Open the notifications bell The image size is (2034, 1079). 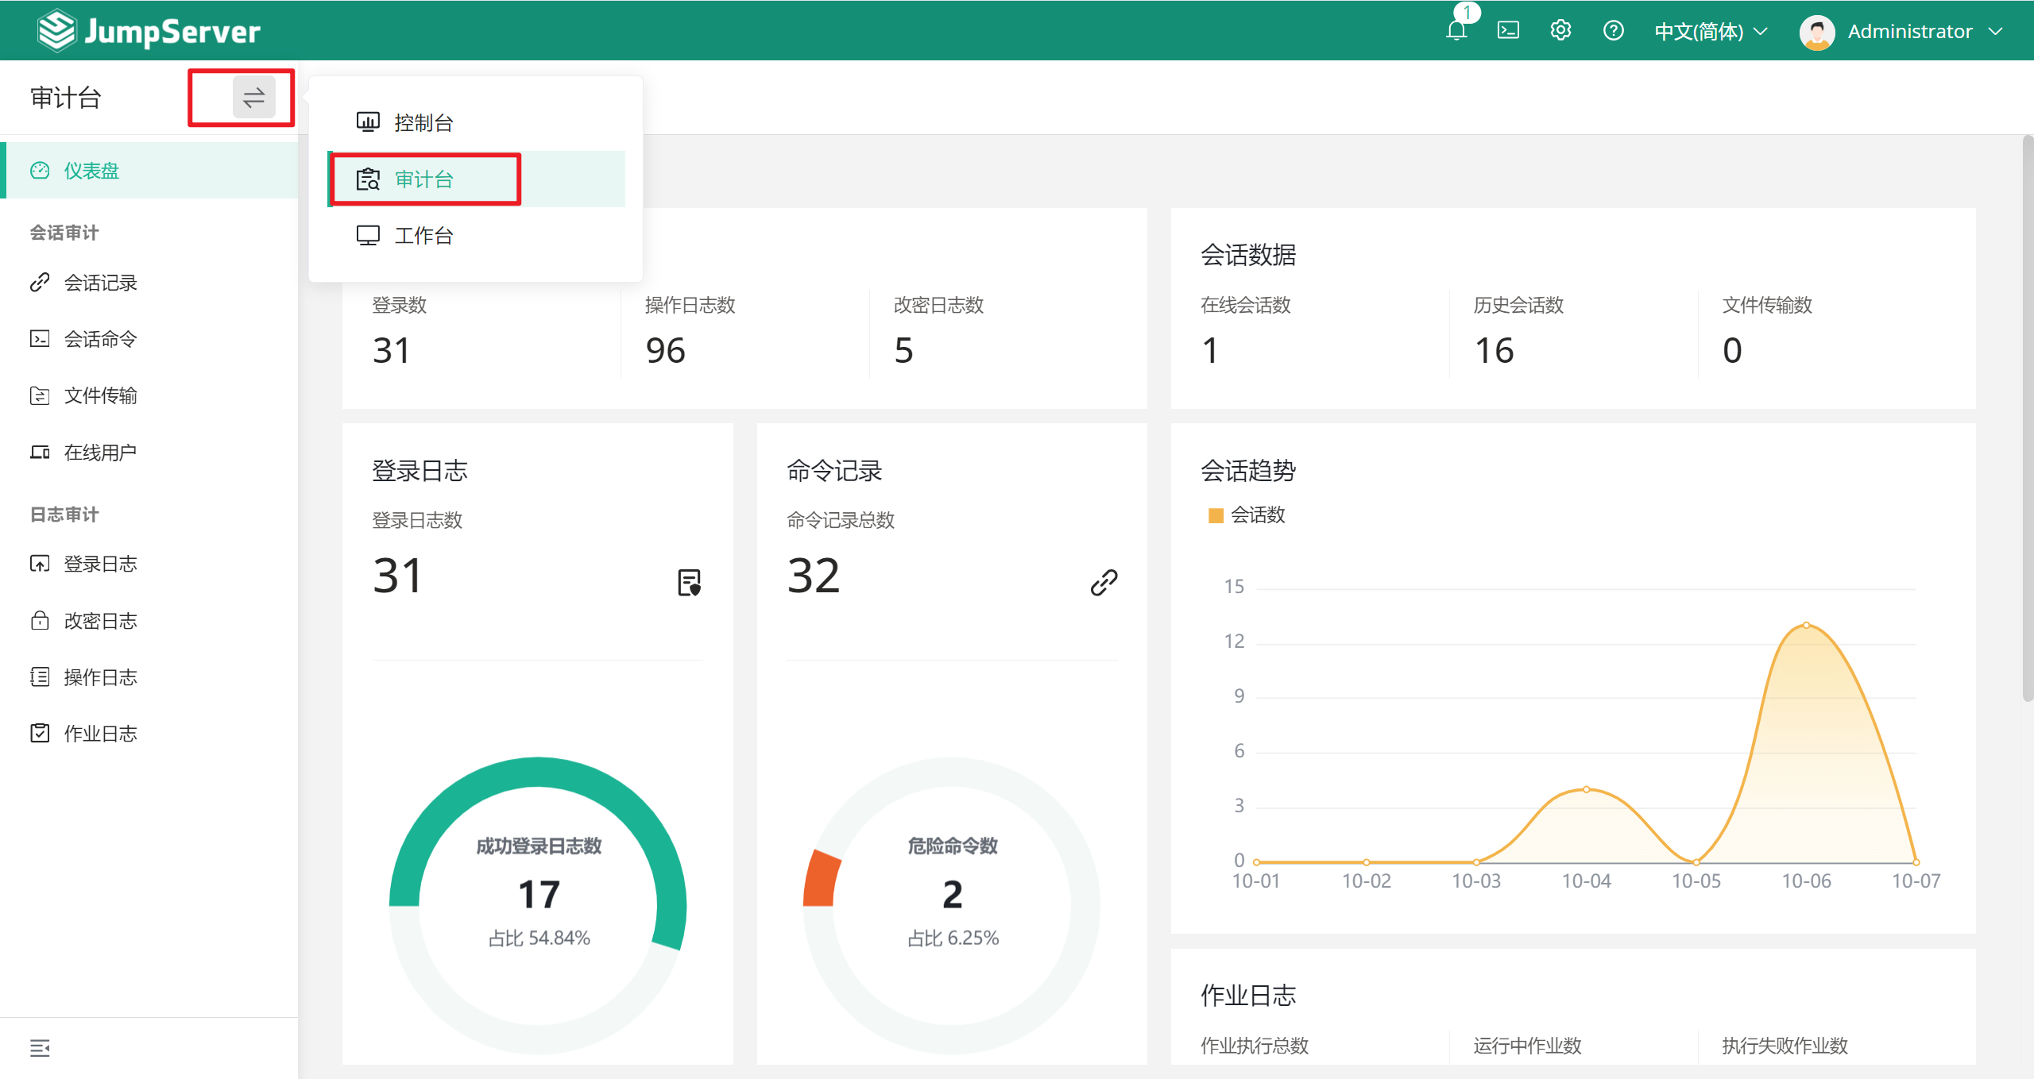click(x=1456, y=31)
